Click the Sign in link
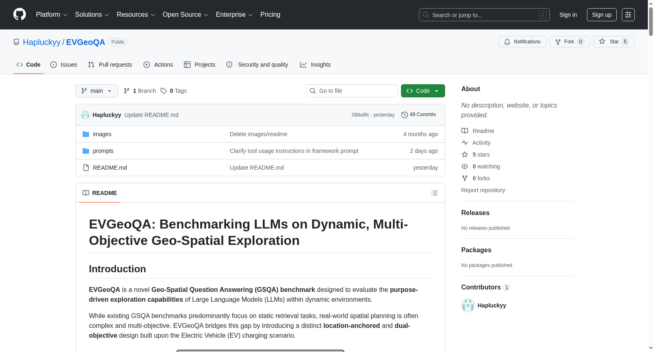 [568, 15]
